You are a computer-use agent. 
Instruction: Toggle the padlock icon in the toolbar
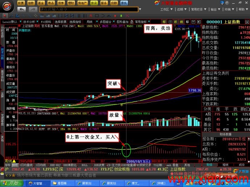132,22
